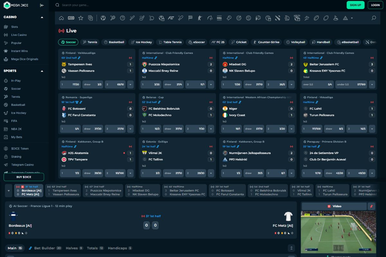Viewport: 386px width, 257px height.
Task: Toggle collapse-all markets button near Handicaps
Action: pos(292,248)
